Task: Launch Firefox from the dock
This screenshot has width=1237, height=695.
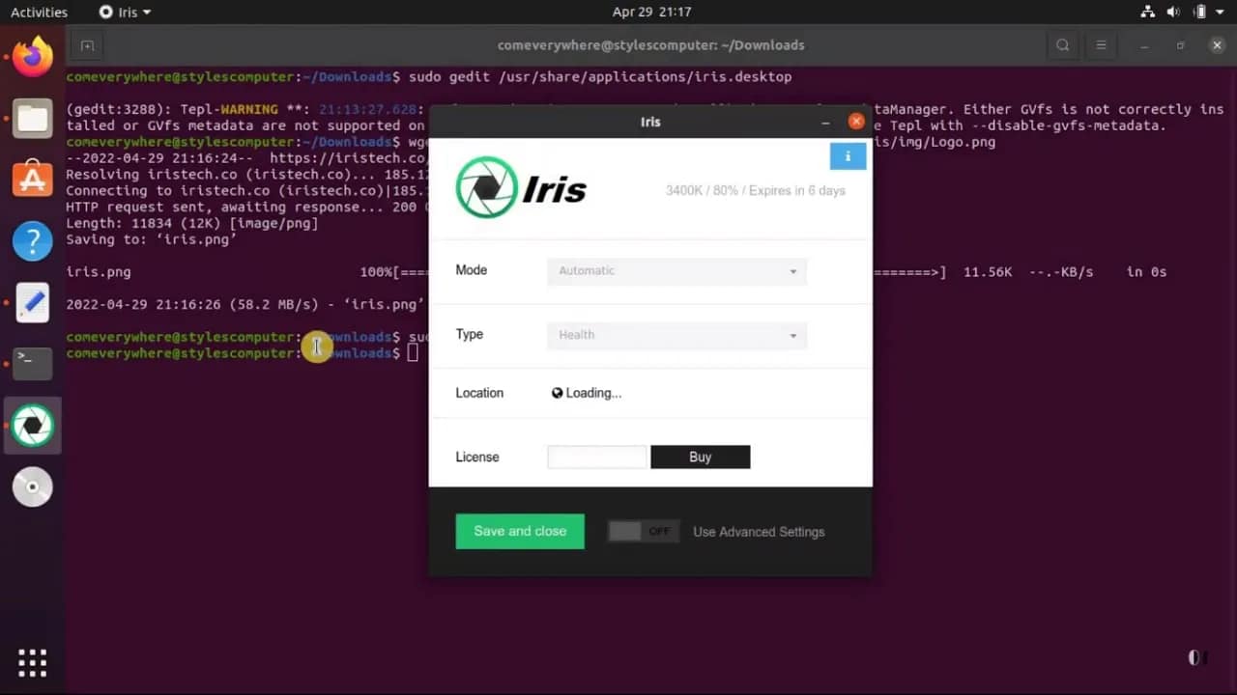Action: pyautogui.click(x=32, y=57)
